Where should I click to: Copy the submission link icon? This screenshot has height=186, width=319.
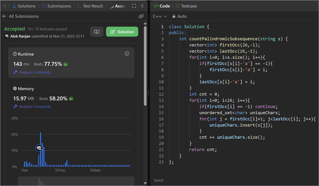coord(141,16)
